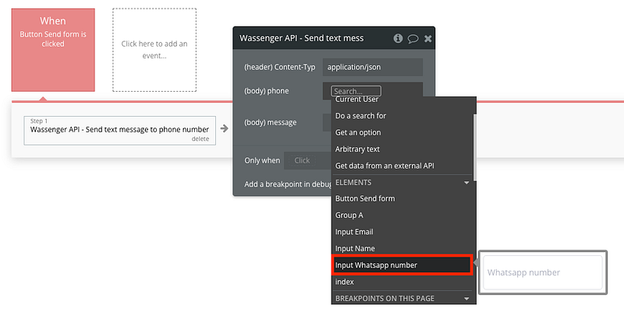624x326 pixels.
Task: Pick 'Arbitrary text' from the list
Action: click(x=358, y=149)
